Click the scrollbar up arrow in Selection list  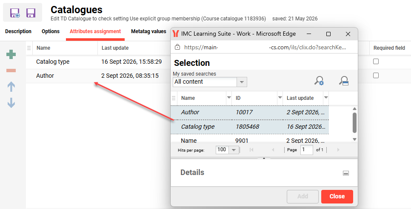pyautogui.click(x=355, y=109)
